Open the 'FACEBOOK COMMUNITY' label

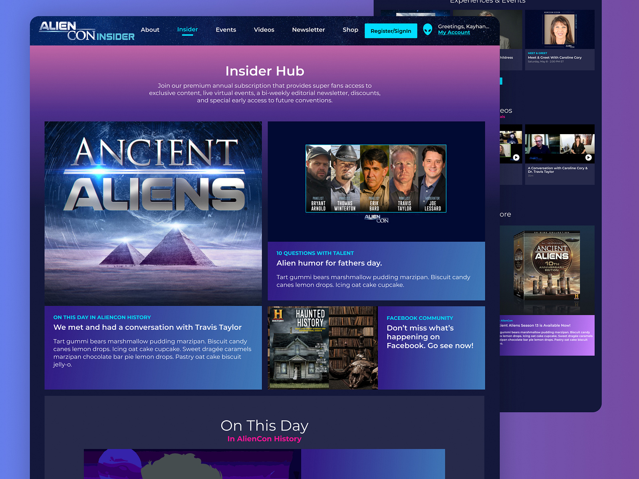tap(420, 318)
